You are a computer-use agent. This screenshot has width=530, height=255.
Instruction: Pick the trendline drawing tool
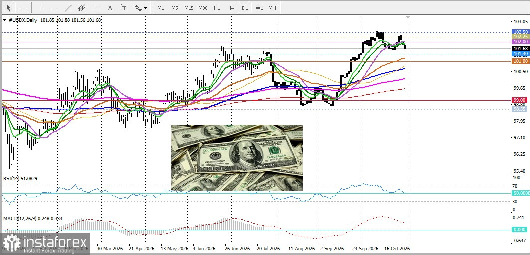coord(68,8)
